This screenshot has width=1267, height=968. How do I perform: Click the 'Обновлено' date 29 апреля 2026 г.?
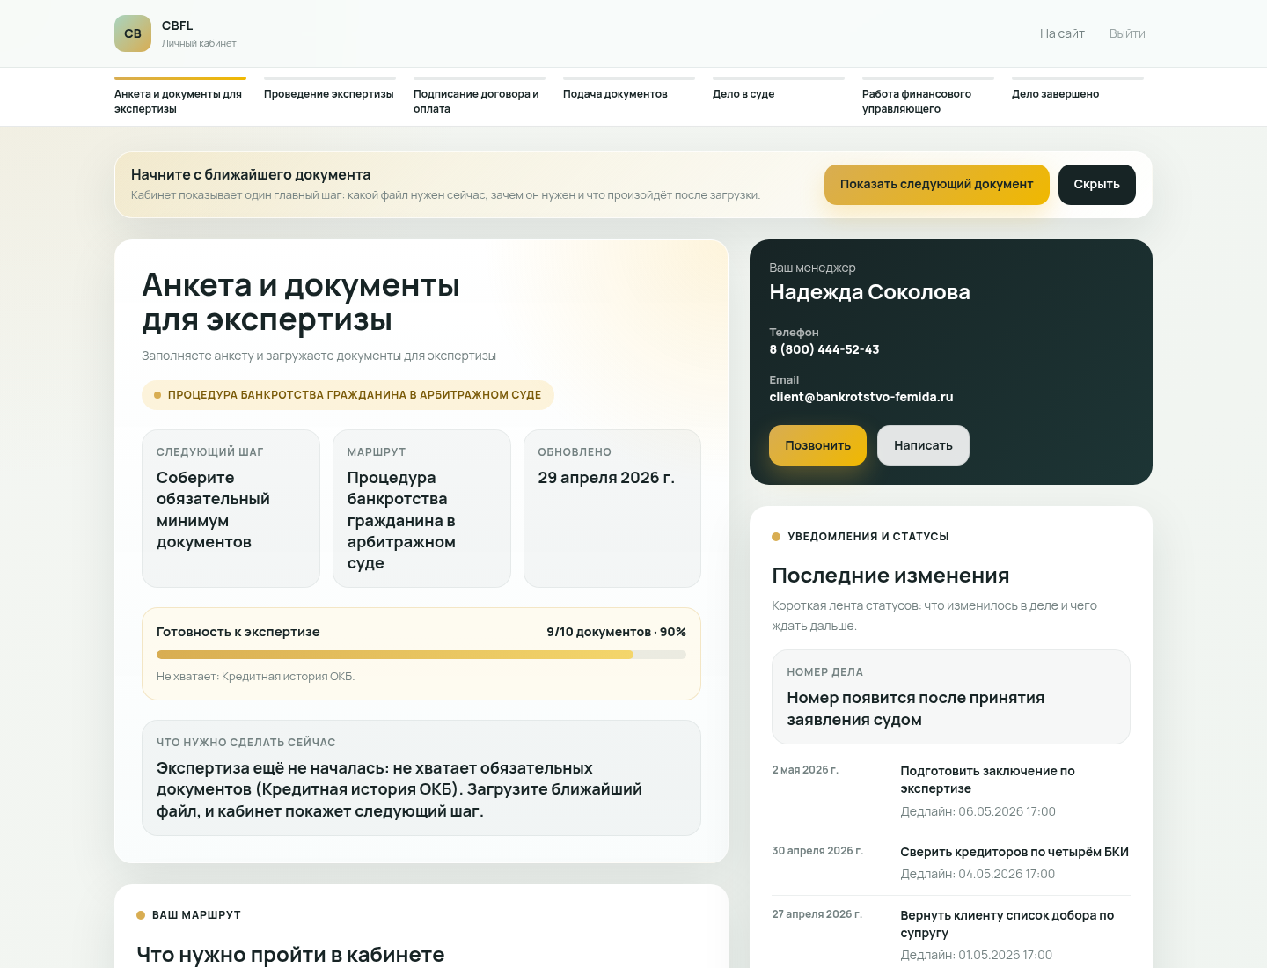606,478
